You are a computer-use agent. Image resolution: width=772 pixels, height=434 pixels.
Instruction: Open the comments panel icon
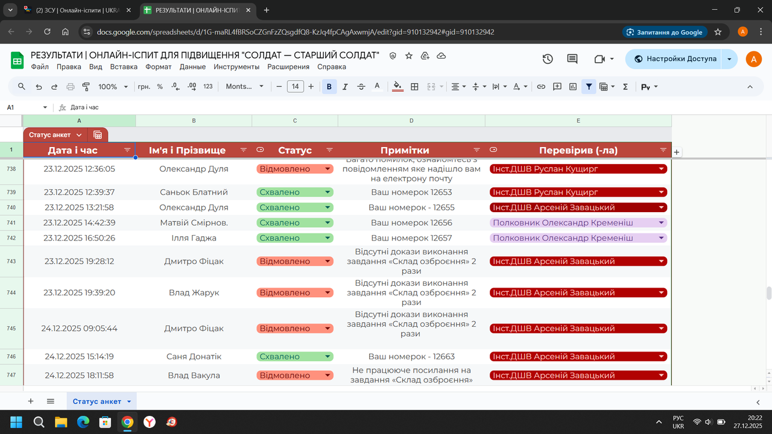(x=572, y=58)
